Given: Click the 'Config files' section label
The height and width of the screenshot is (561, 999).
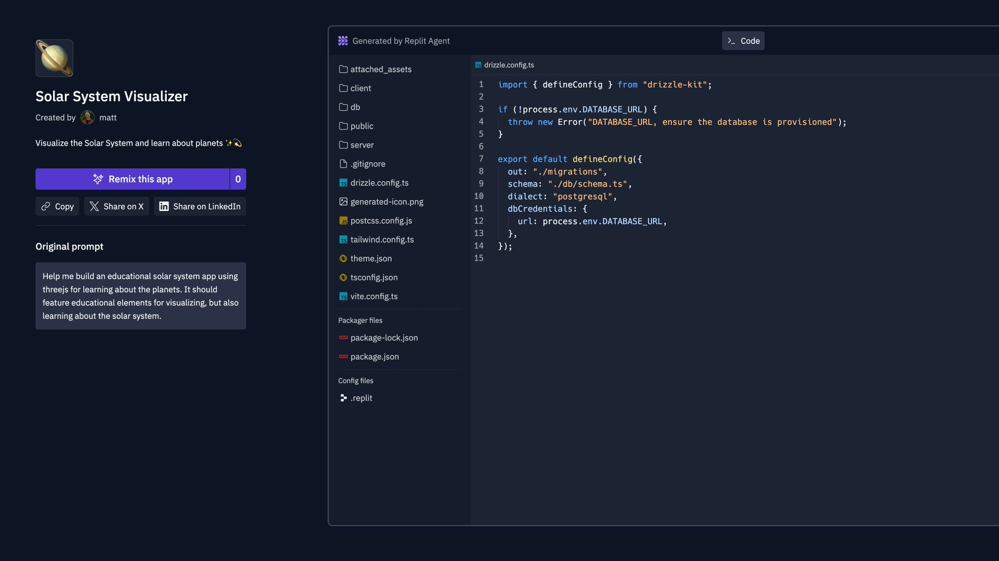Looking at the screenshot, I should pyautogui.click(x=356, y=381).
